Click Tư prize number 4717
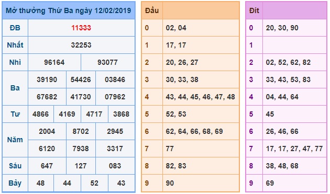Screen dimensions: 330x194 94,114
